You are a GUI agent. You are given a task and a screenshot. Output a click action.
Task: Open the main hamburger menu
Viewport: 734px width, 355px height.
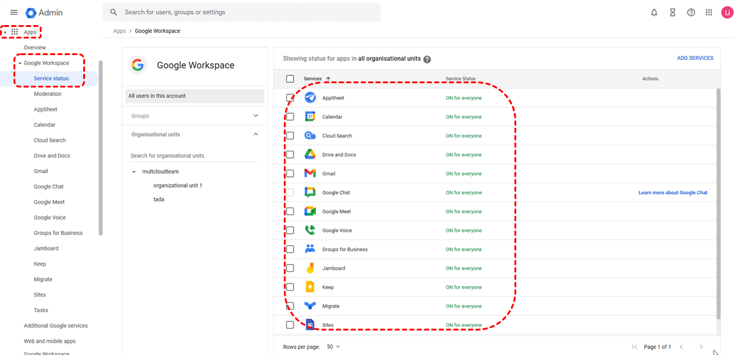13,12
